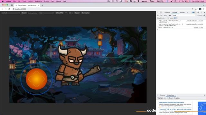Open console settings gear next to hidden count

[x=204, y=15]
